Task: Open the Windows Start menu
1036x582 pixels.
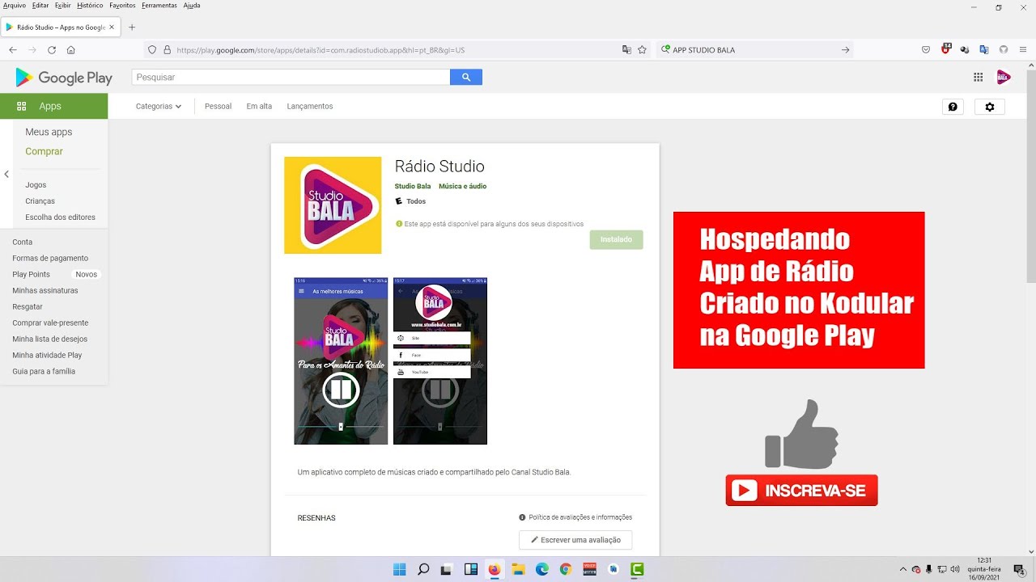Action: [399, 569]
